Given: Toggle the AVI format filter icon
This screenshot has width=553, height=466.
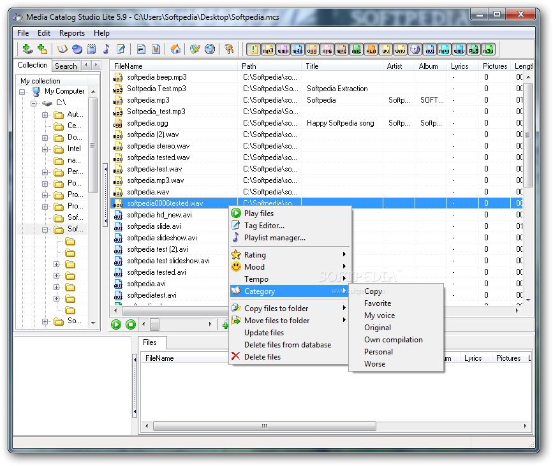Looking at the screenshot, I should click(430, 49).
